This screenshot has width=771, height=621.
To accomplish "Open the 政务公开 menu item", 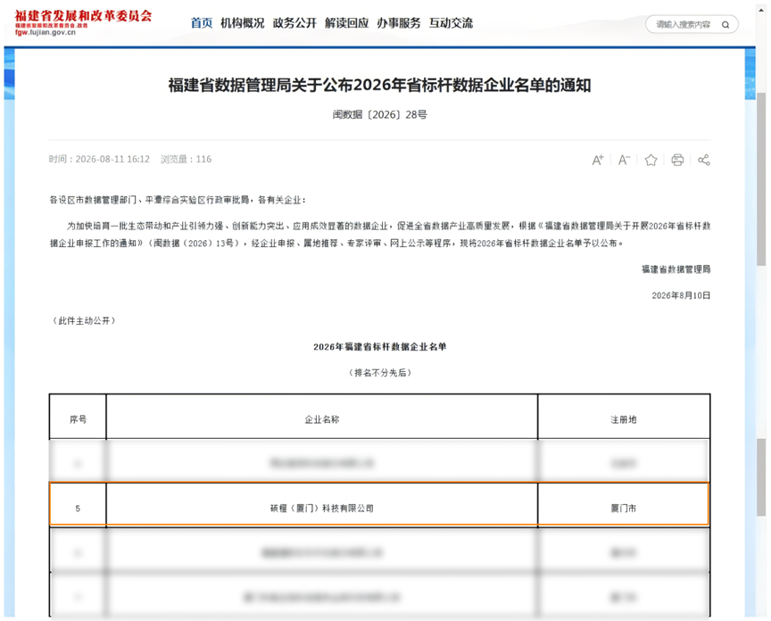I will point(294,23).
